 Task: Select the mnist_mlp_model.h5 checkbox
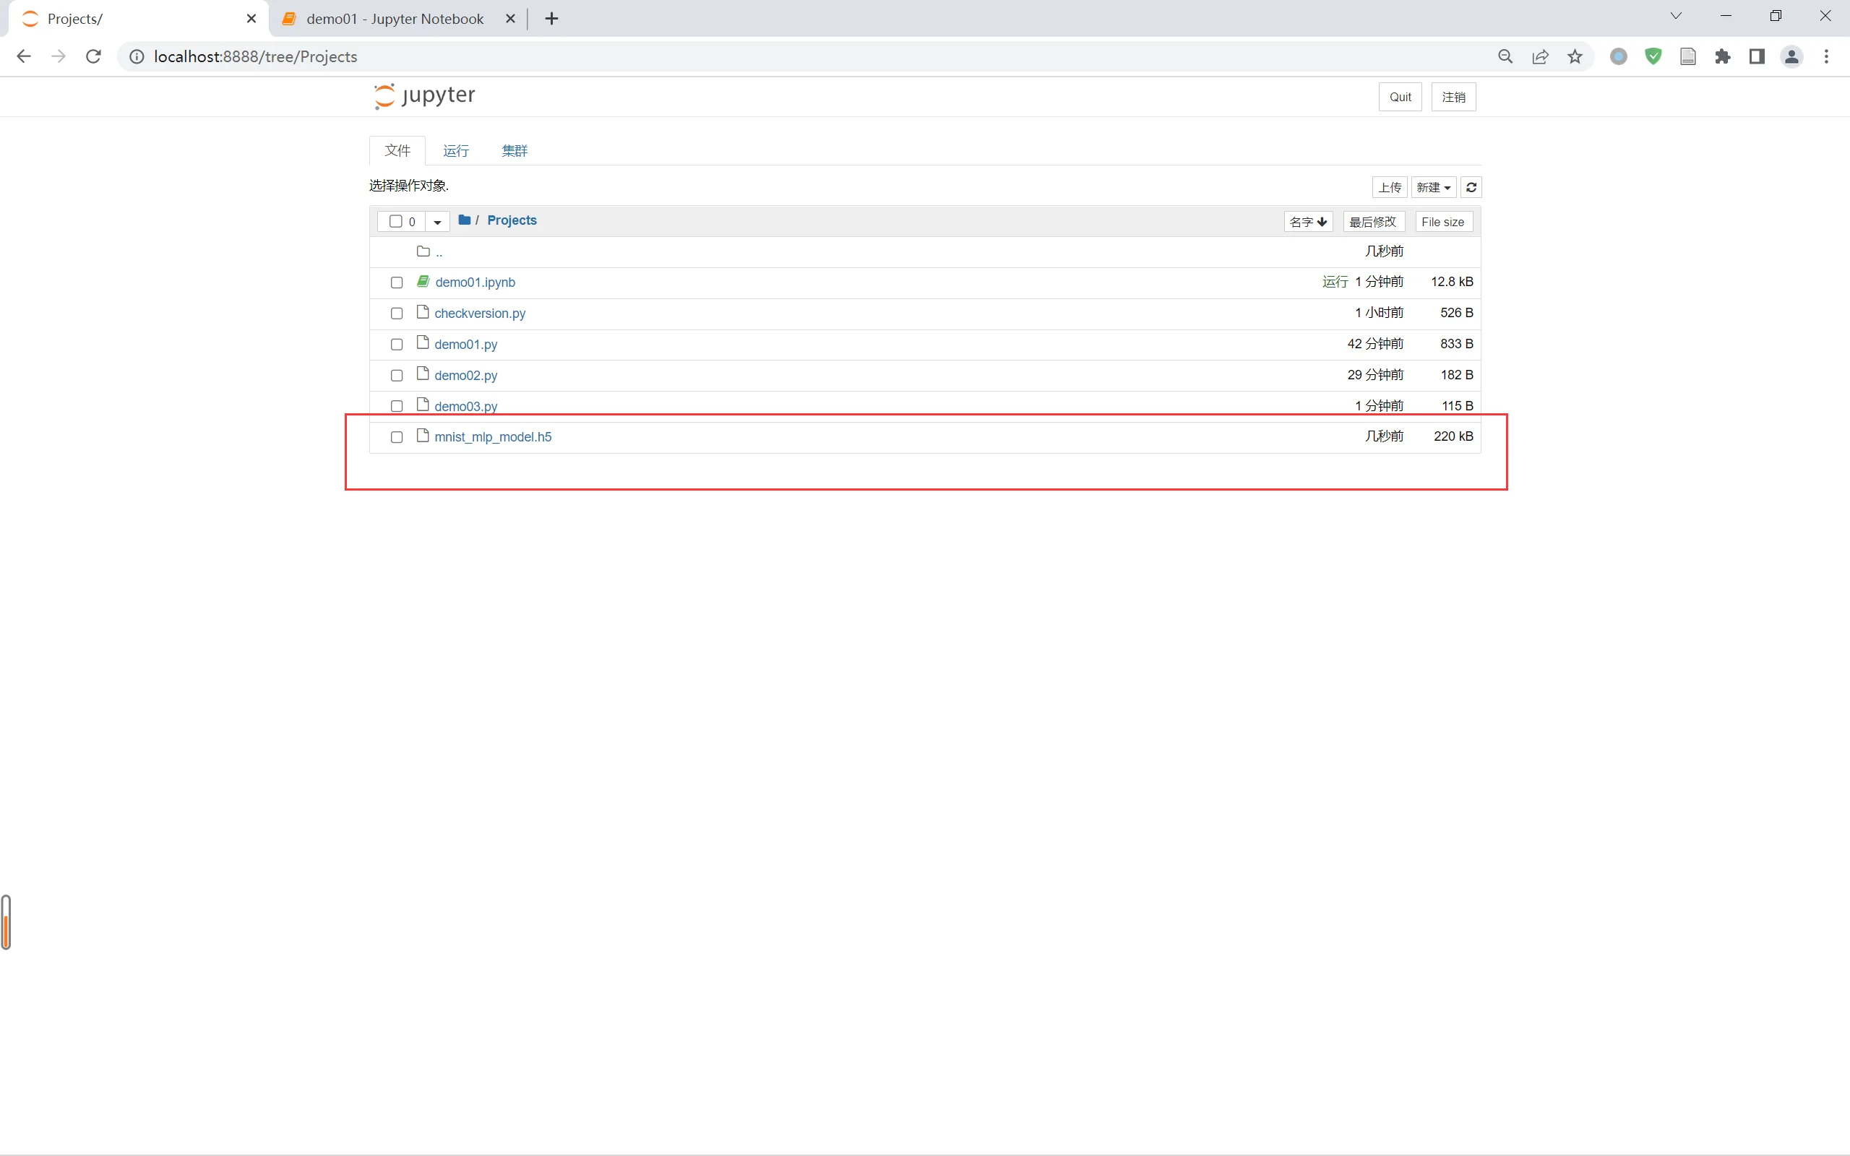397,437
